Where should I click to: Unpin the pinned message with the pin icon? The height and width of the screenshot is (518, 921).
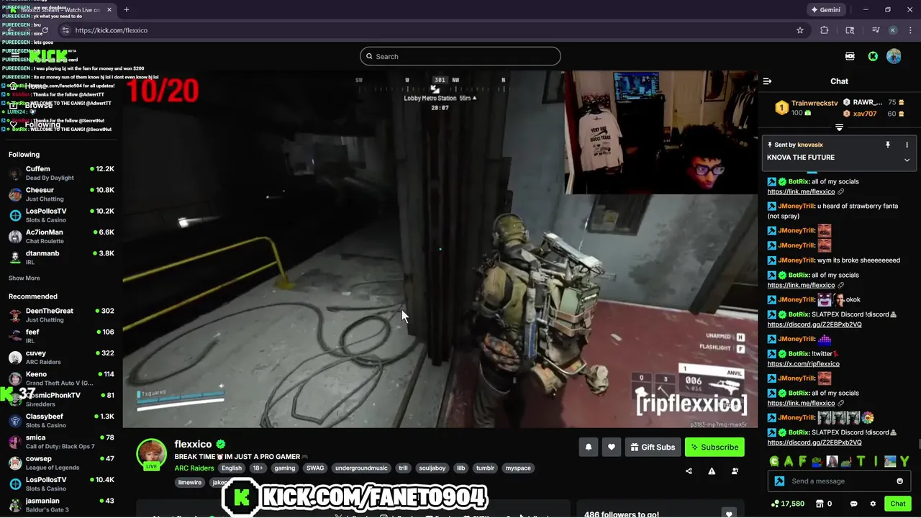pyautogui.click(x=888, y=145)
